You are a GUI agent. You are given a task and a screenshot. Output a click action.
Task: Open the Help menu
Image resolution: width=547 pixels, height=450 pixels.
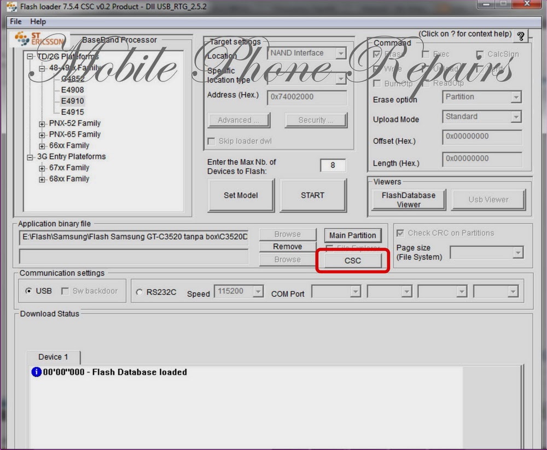(38, 22)
